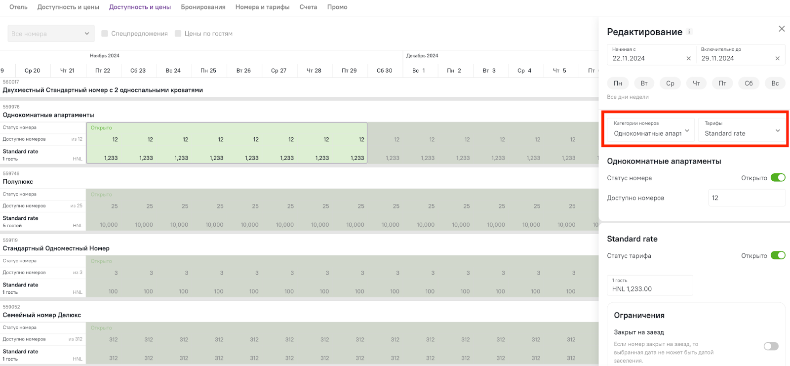Click the info icon beside Редактирование
790x366 pixels.
[689, 32]
